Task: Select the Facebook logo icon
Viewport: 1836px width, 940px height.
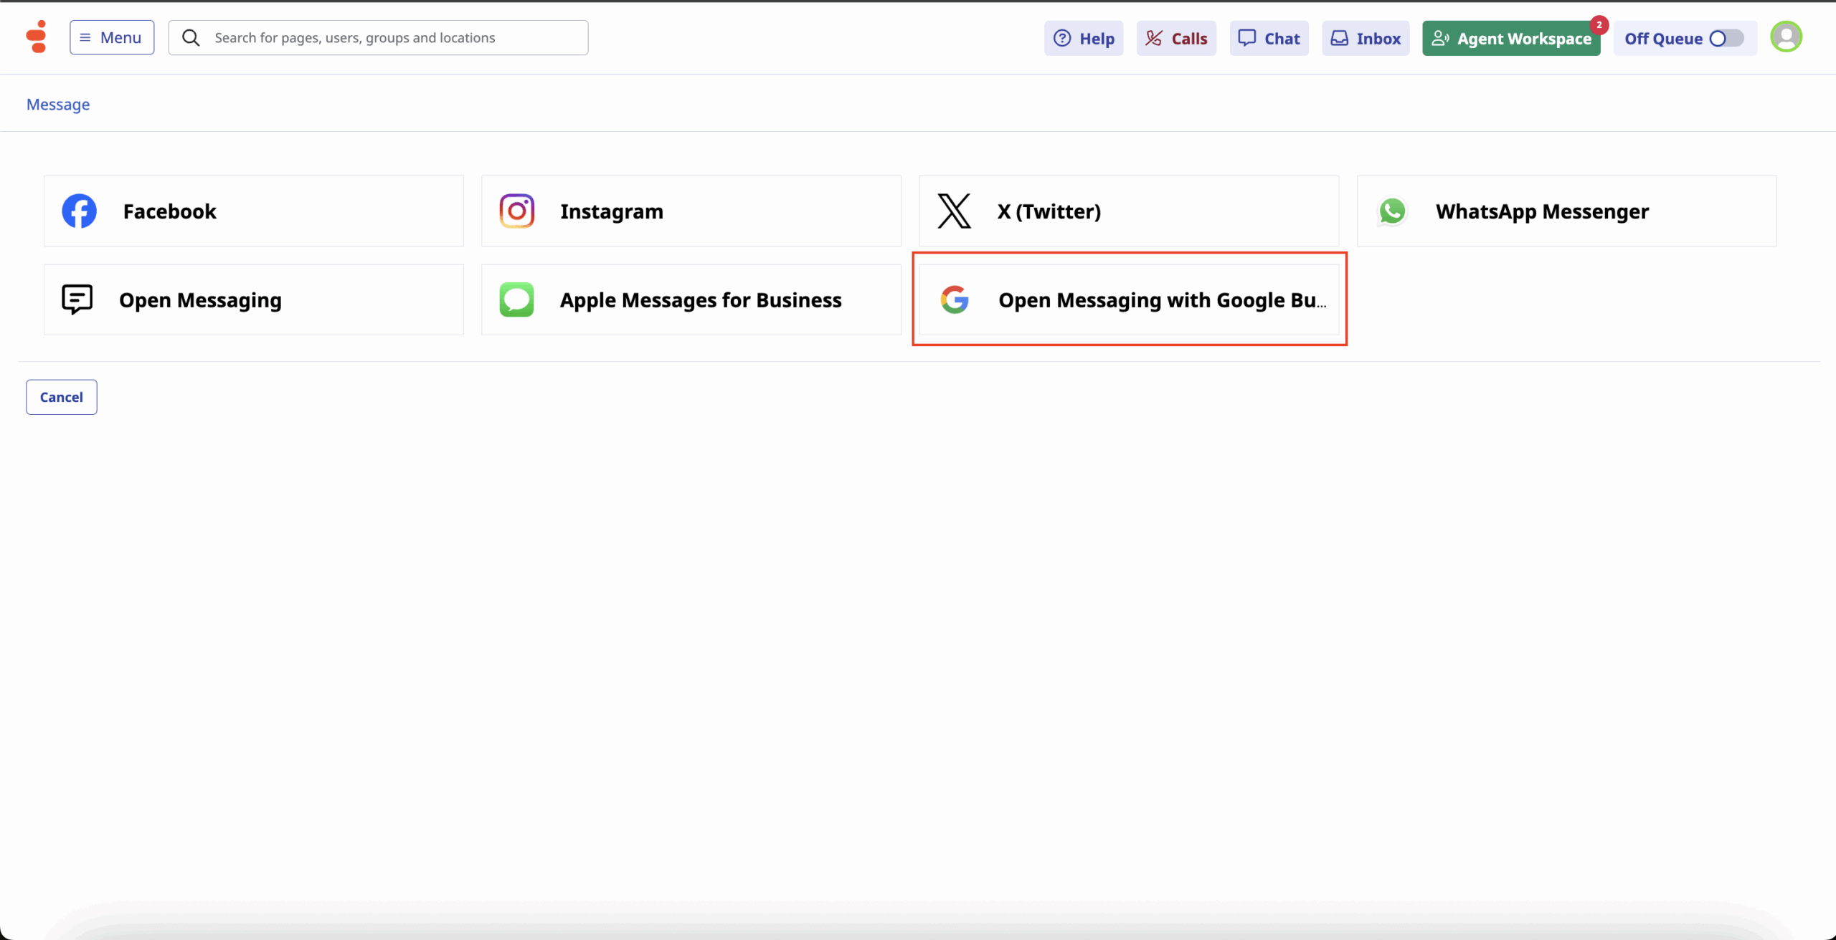Action: [x=79, y=211]
